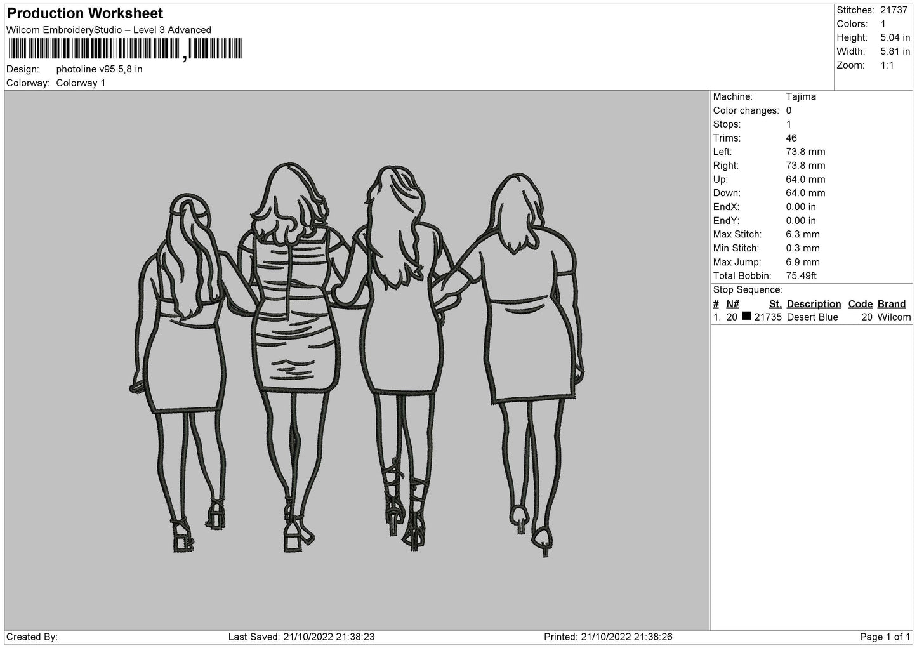This screenshot has width=917, height=648.
Task: Click the Colors value 1
Action: click(x=883, y=24)
